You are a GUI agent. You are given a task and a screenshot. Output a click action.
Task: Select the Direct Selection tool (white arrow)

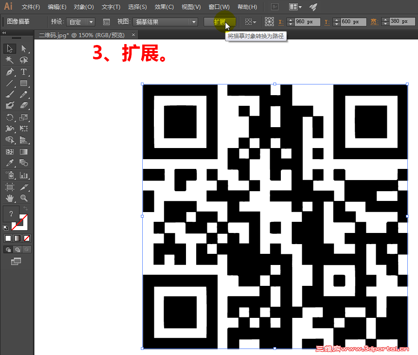click(x=24, y=49)
